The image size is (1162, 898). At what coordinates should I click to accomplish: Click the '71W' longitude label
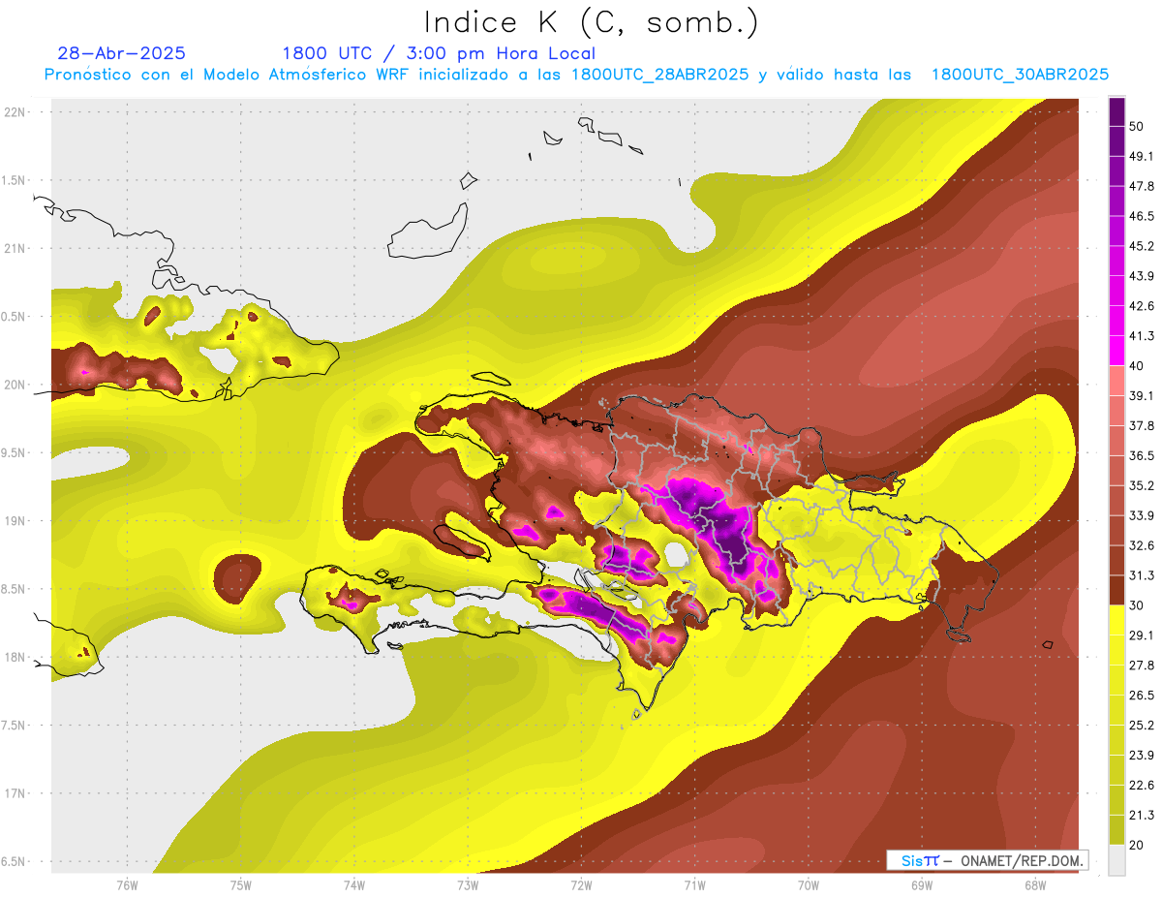694,884
